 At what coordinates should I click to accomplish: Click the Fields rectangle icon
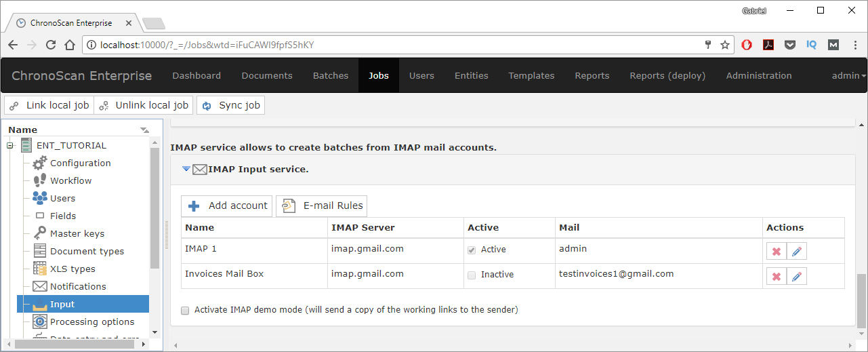point(40,216)
